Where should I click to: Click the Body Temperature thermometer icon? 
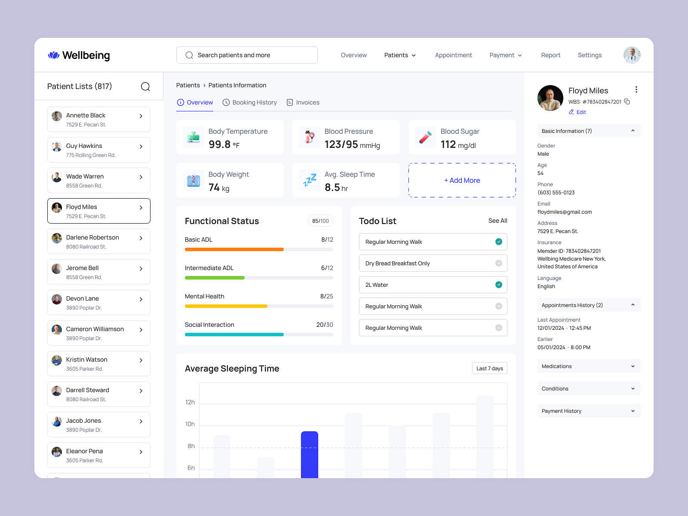(x=193, y=137)
